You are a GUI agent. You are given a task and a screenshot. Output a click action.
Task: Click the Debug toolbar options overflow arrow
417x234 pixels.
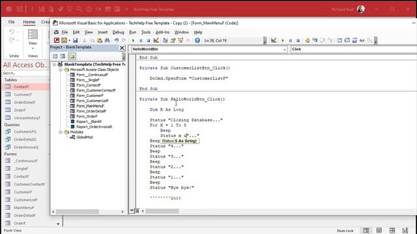tap(375, 40)
